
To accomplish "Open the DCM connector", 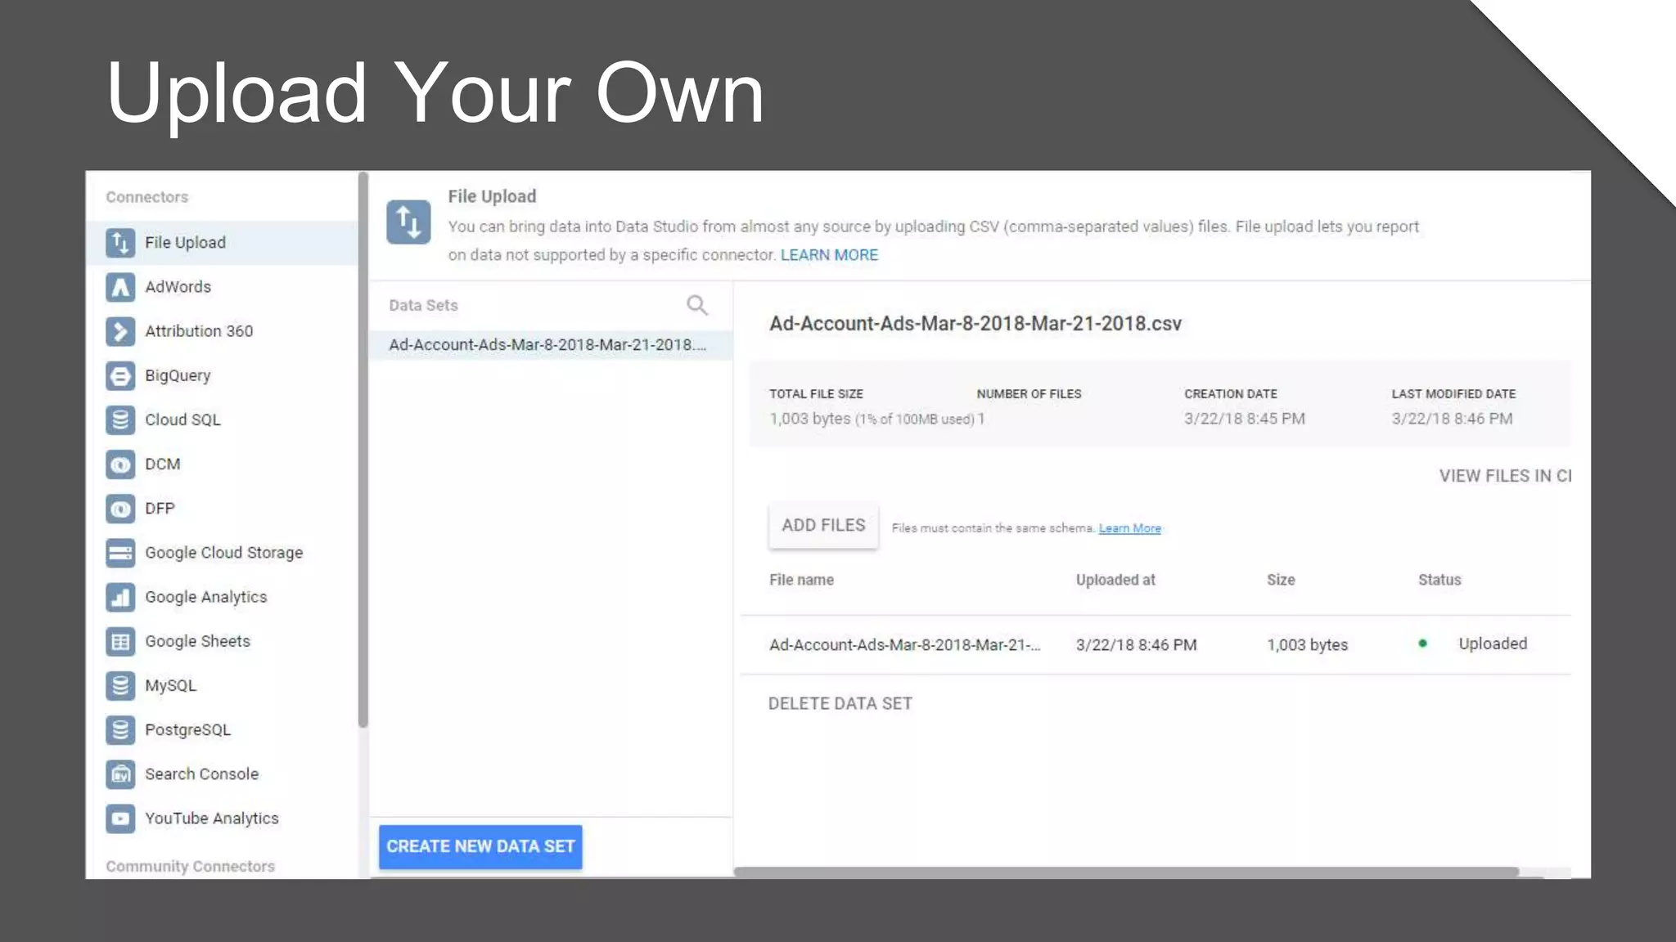I will pos(162,464).
